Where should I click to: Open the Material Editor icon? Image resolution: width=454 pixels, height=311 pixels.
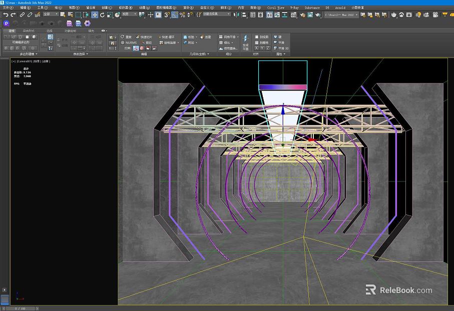(x=294, y=15)
